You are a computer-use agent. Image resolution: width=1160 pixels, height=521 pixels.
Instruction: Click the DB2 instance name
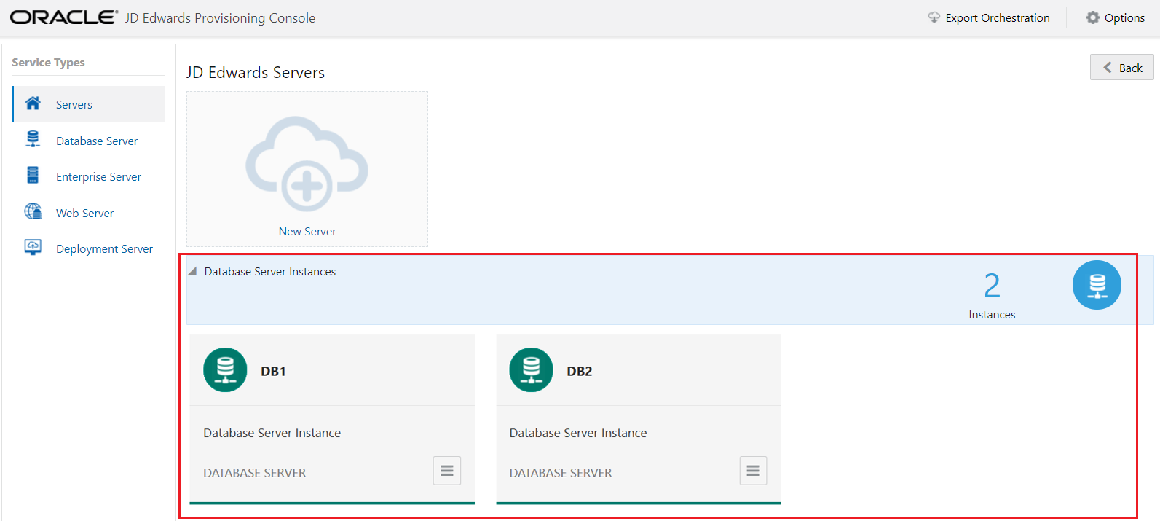click(580, 371)
